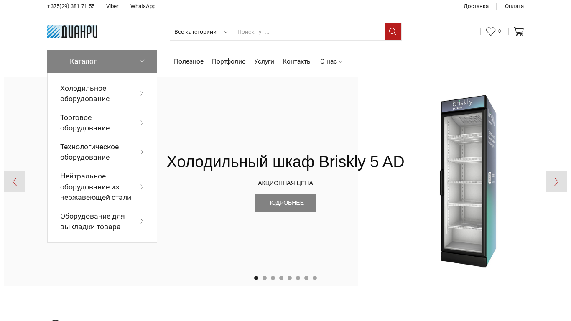Screen dimensions: 571x321
Task: Open the wishlist heart icon
Action: pos(491,31)
